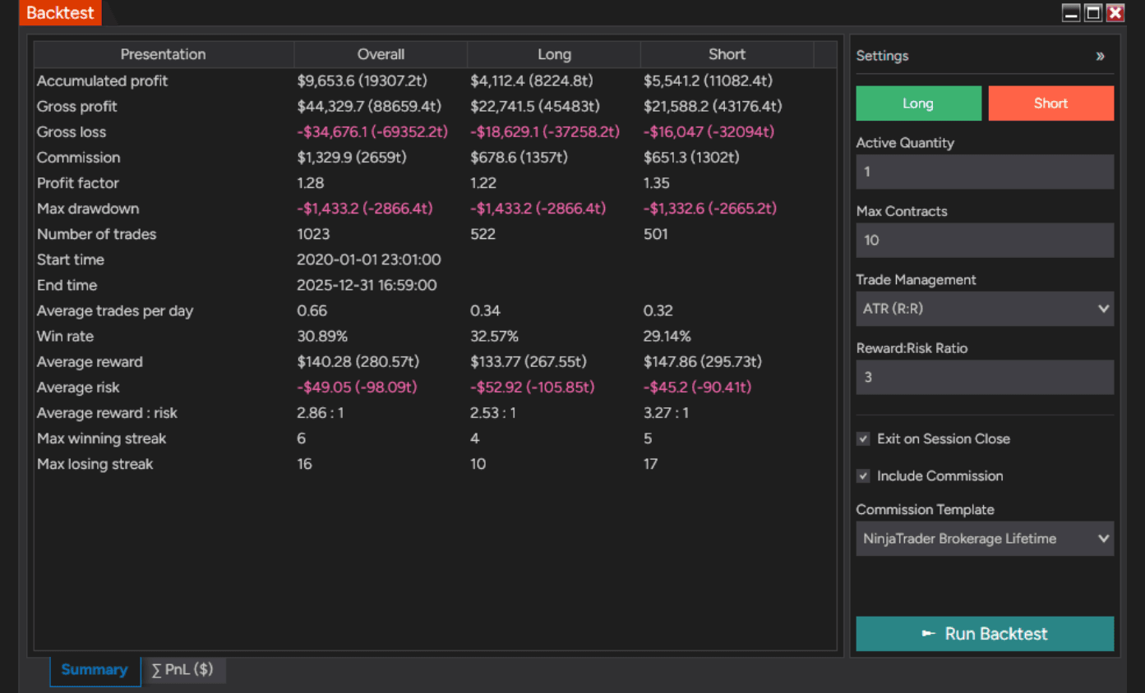Select overall reward:risk 2.86 : 1
1145x693 pixels.
[x=321, y=413]
